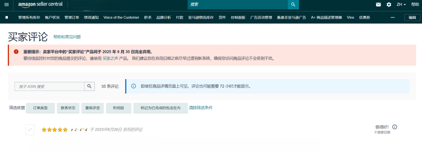Open A+ 商品描述管理器 menu item
The image size is (422, 152).
(x=326, y=18)
